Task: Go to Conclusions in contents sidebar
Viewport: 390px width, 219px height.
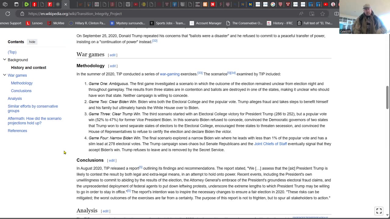Action: pyautogui.click(x=21, y=91)
